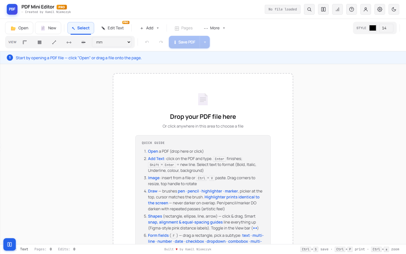This screenshot has height=254, width=406.
Task: Click the Shapes link in Quick Guide
Action: (155, 216)
